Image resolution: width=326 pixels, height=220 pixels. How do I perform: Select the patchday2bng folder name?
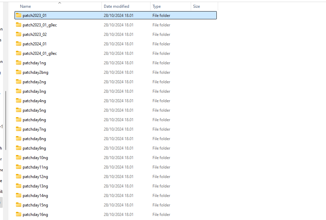point(36,72)
